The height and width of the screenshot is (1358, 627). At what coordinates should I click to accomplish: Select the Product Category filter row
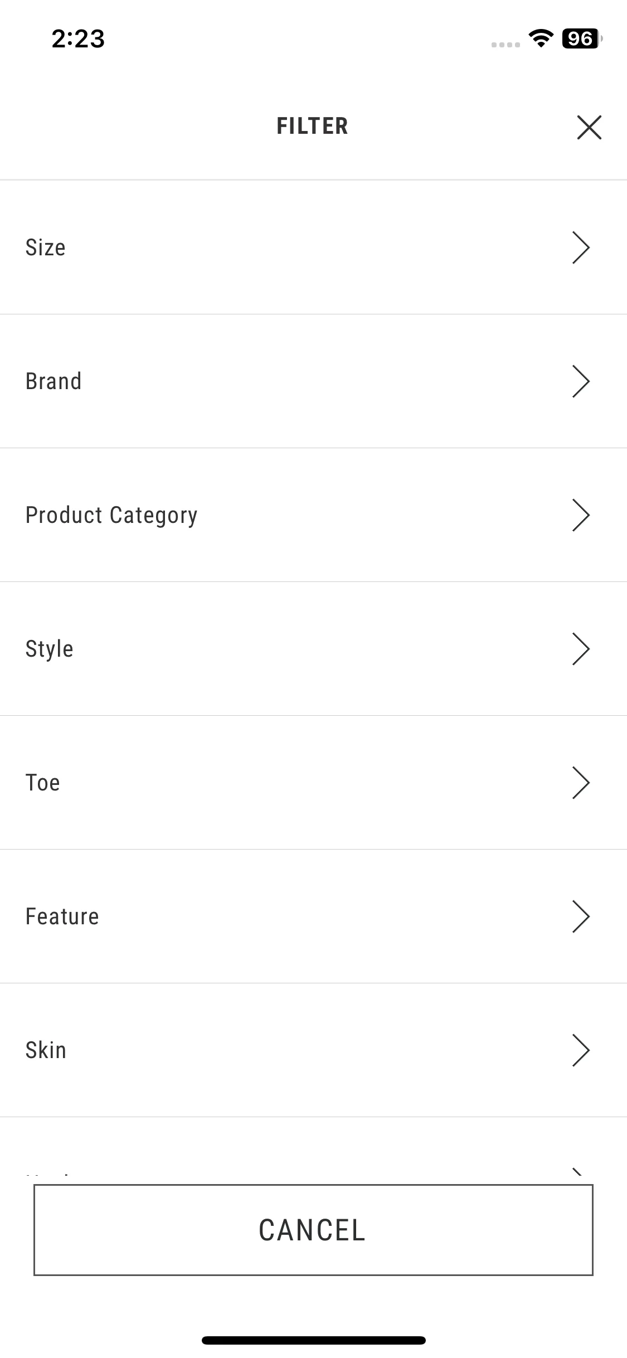coord(313,515)
